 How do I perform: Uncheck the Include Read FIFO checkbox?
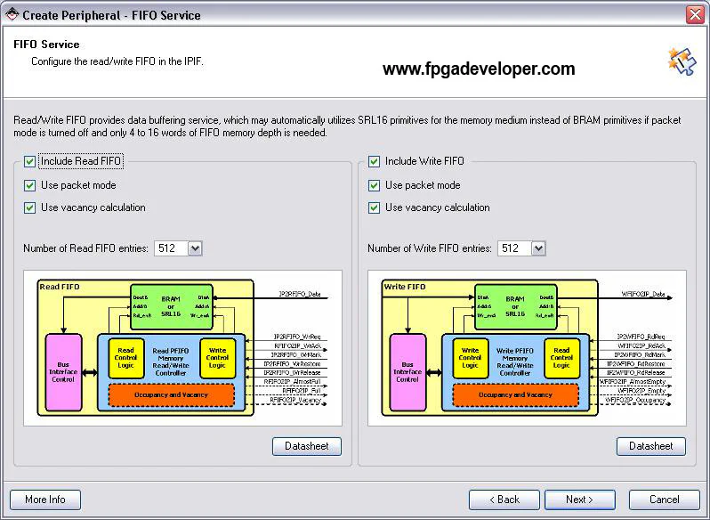click(x=30, y=162)
